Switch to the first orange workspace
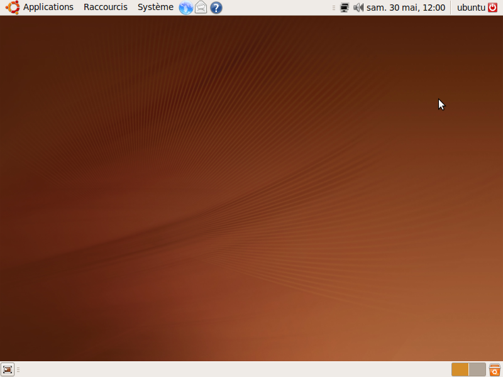Viewport: 503px width, 377px height. [460, 369]
